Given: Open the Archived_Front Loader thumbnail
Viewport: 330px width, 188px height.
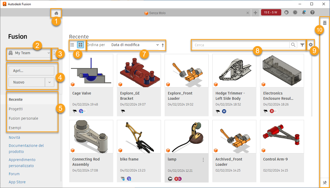Looking at the screenshot, I should pos(234,137).
